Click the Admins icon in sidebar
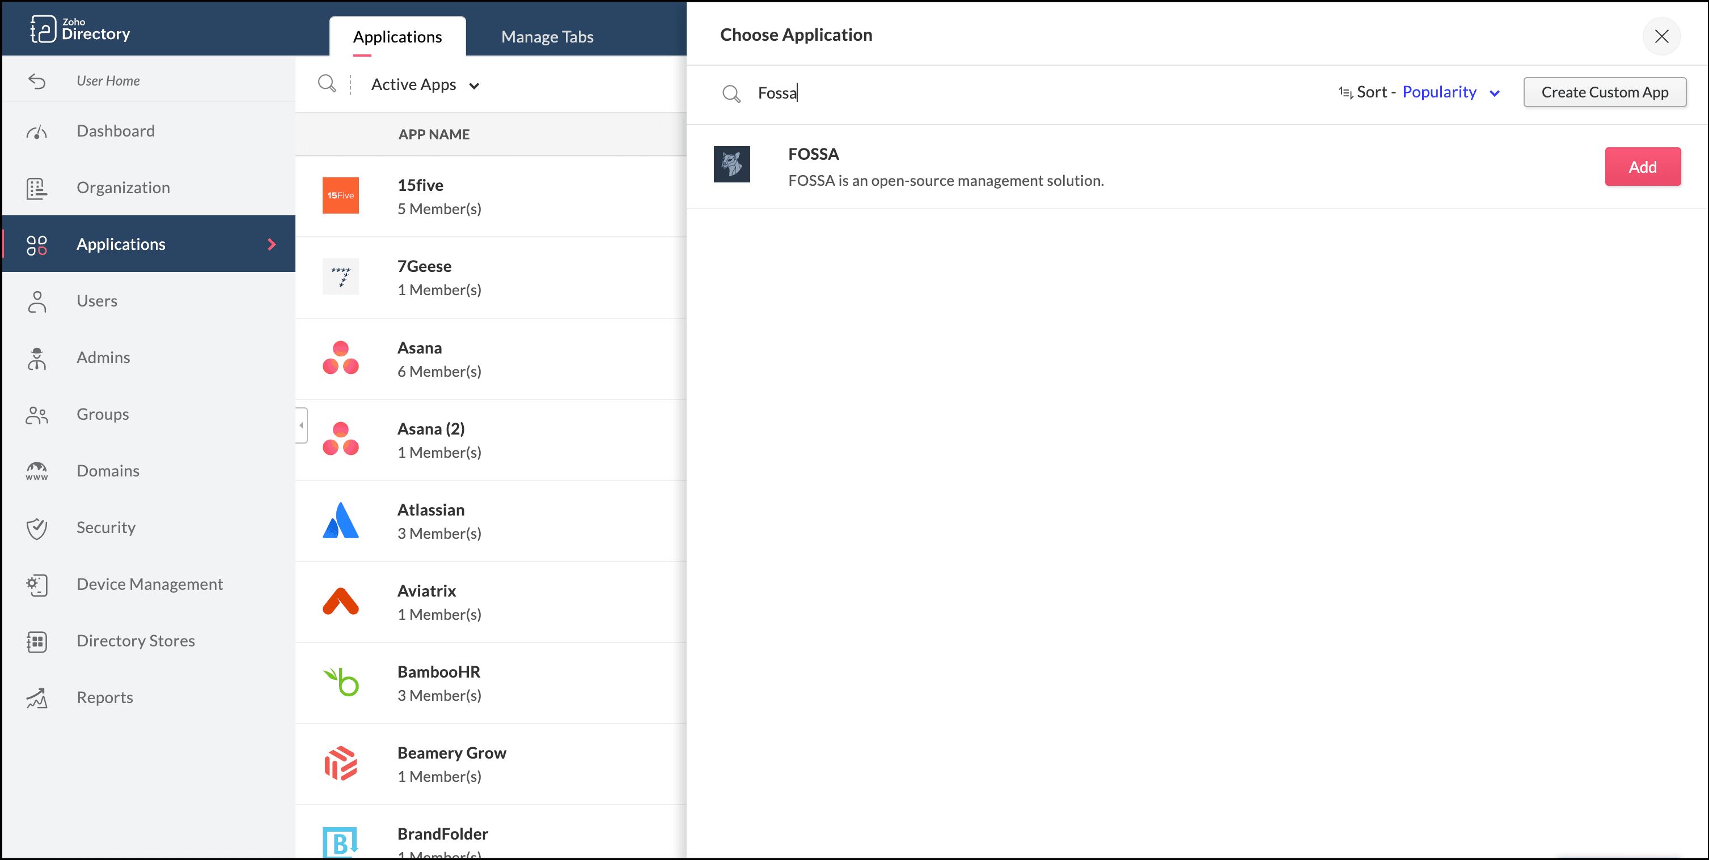Viewport: 1709px width, 860px height. click(x=37, y=358)
